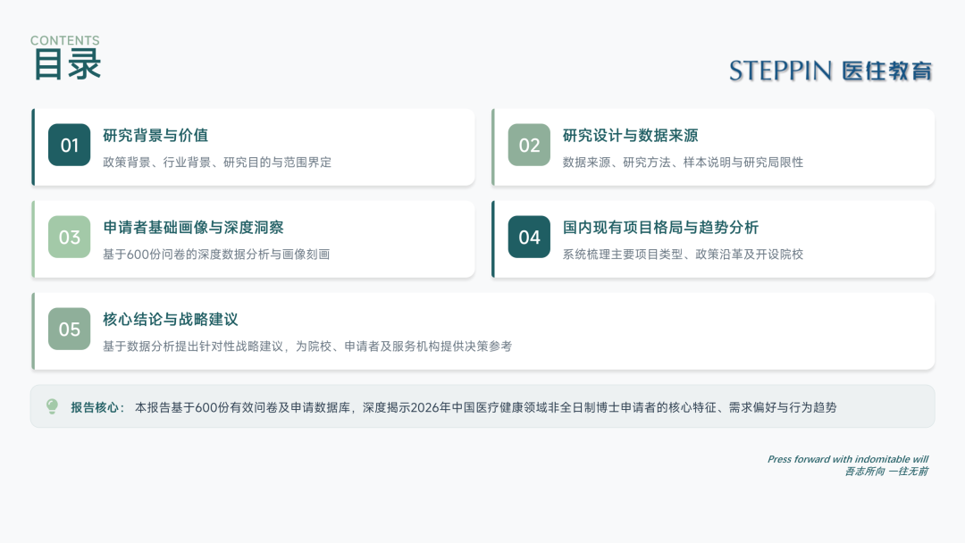Click the 报告核心 summary label
Screen dimensions: 965x543
coord(97,407)
